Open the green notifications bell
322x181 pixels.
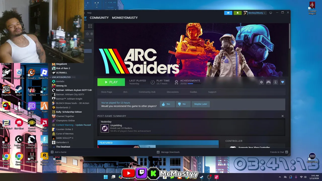pyautogui.click(x=237, y=13)
